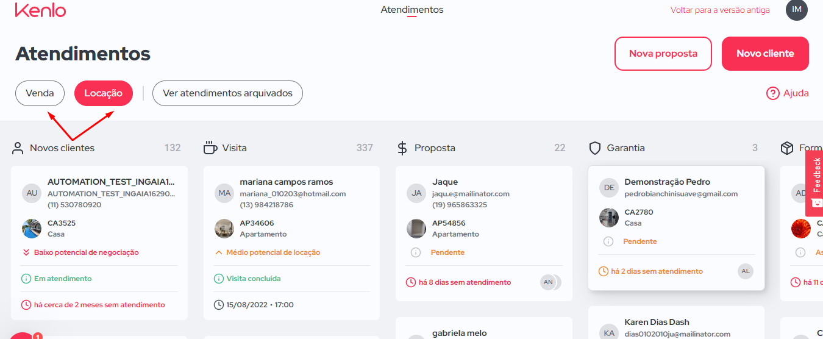Viewport: 823px width, 339px height.
Task: Click the phone number (19) 965863325
Action: point(460,205)
